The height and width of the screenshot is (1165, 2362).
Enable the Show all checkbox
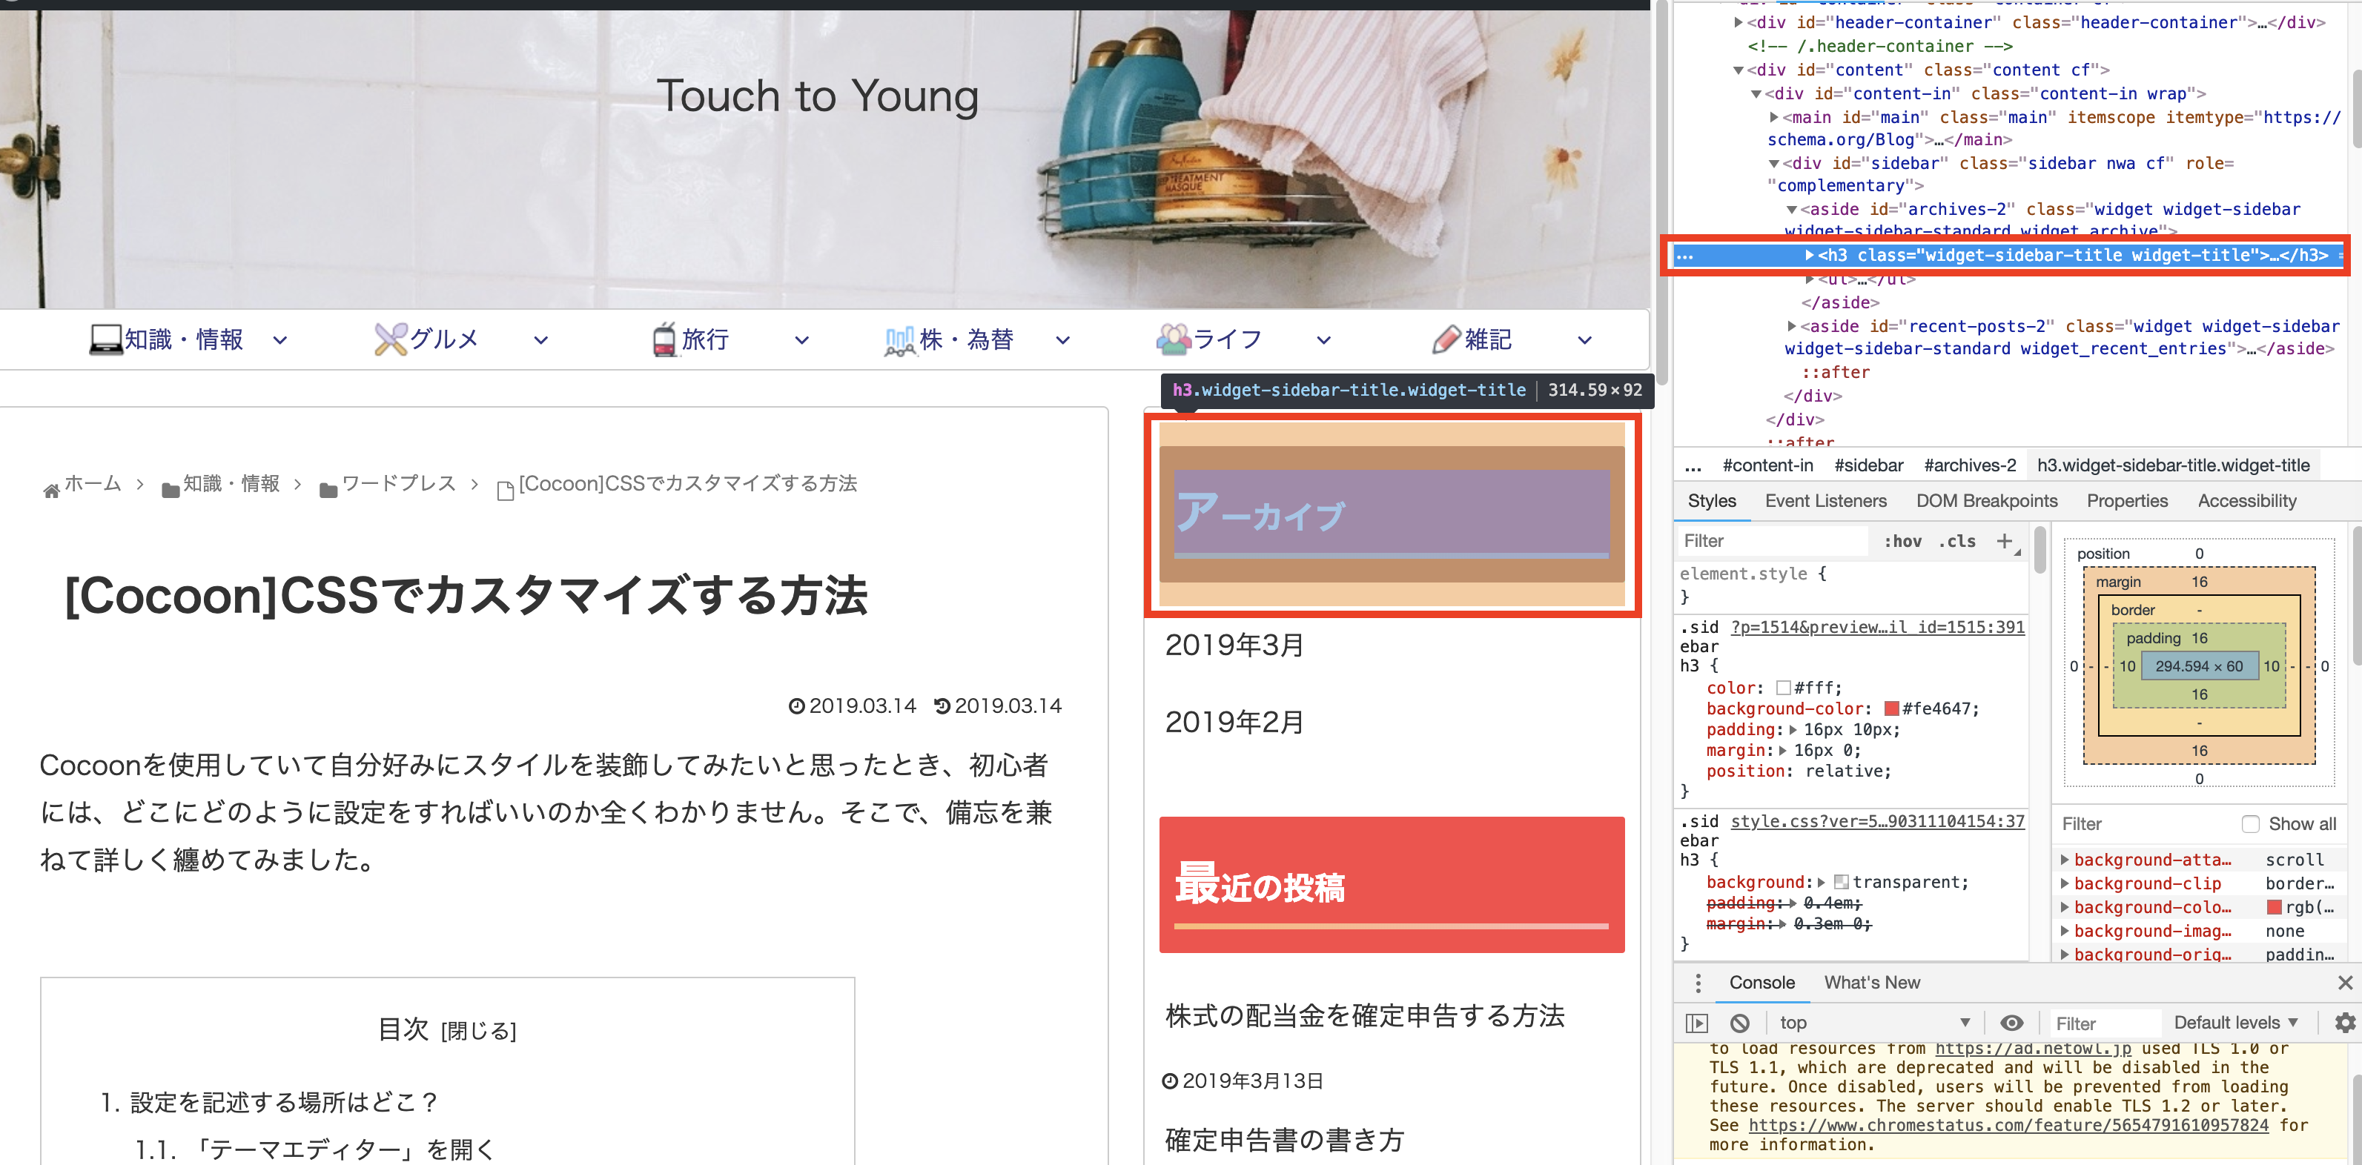point(2250,824)
